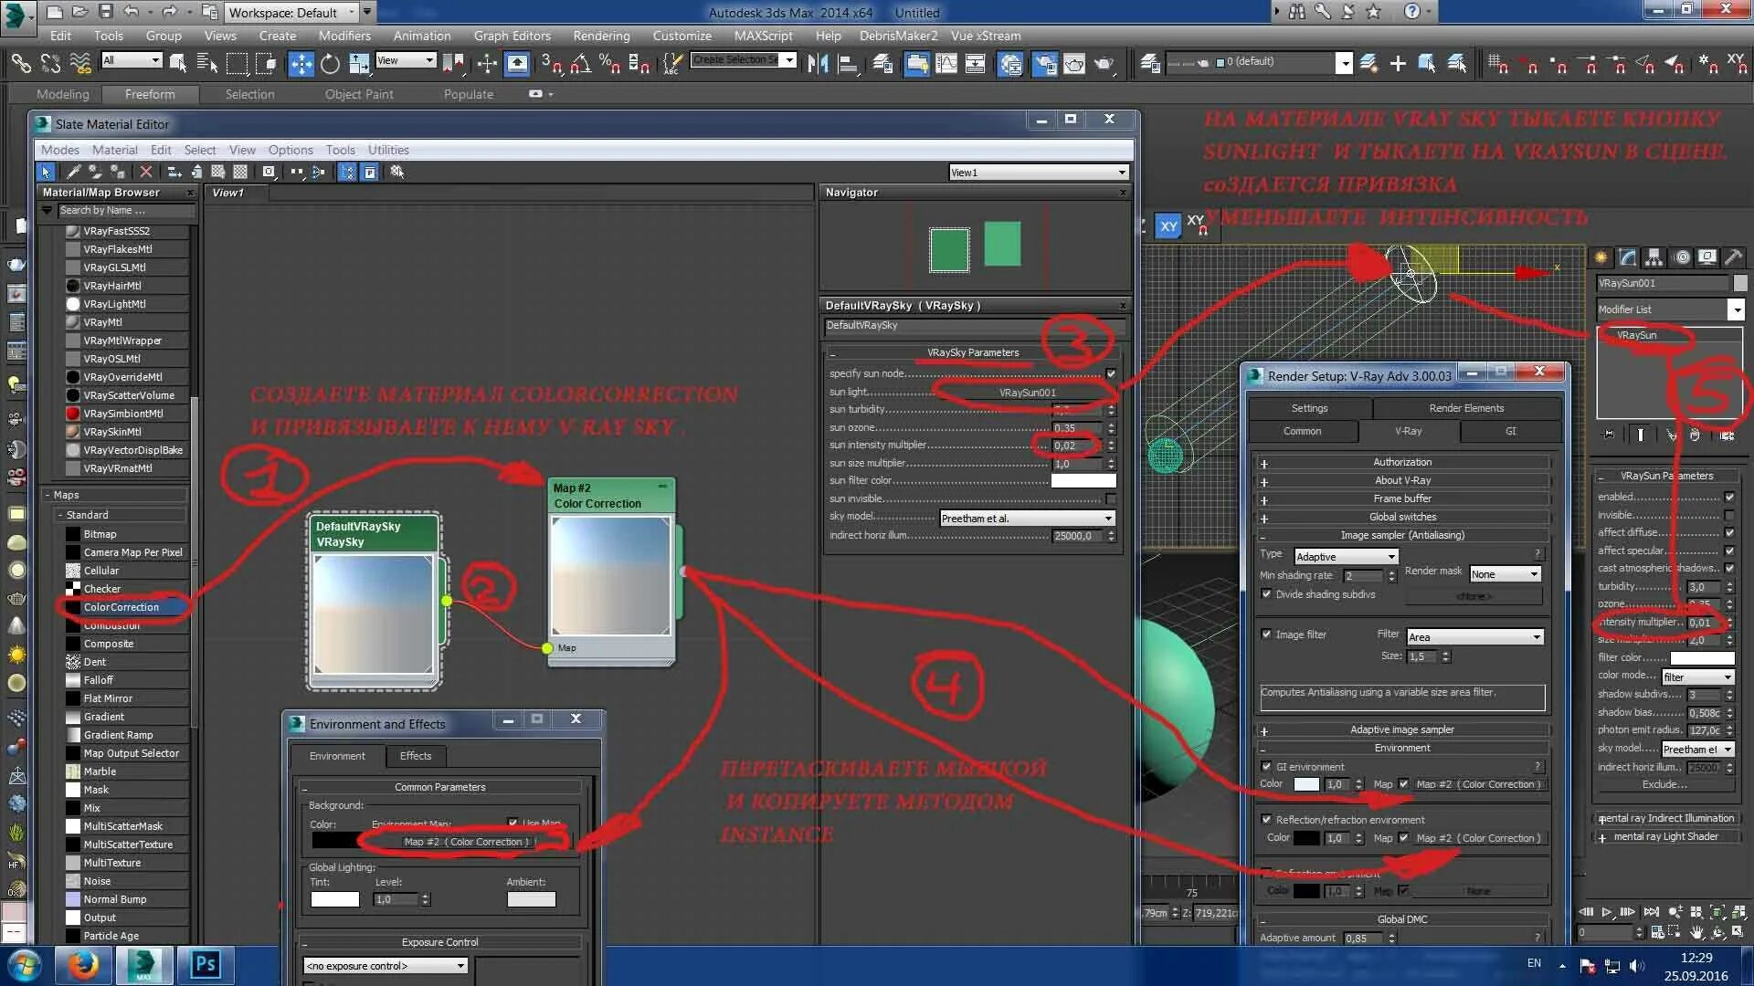Click Global Lighting Tint color swatch
The height and width of the screenshot is (986, 1754).
point(334,899)
